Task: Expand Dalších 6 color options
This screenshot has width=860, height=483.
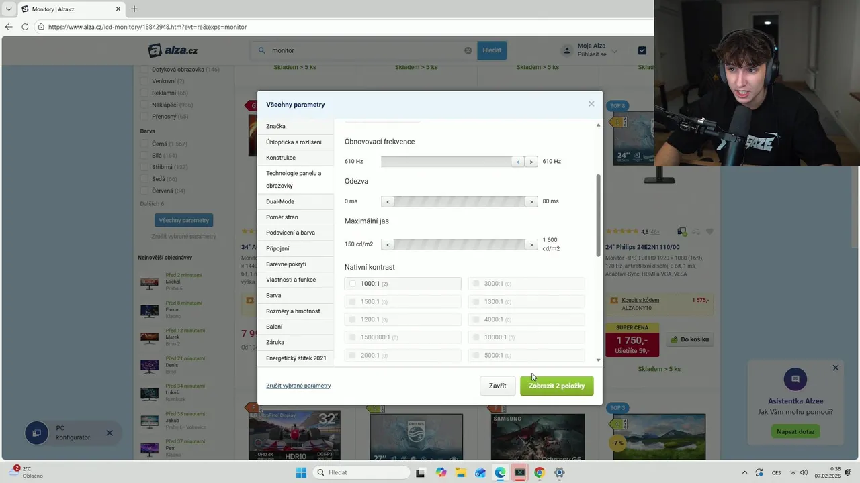Action: tap(152, 203)
